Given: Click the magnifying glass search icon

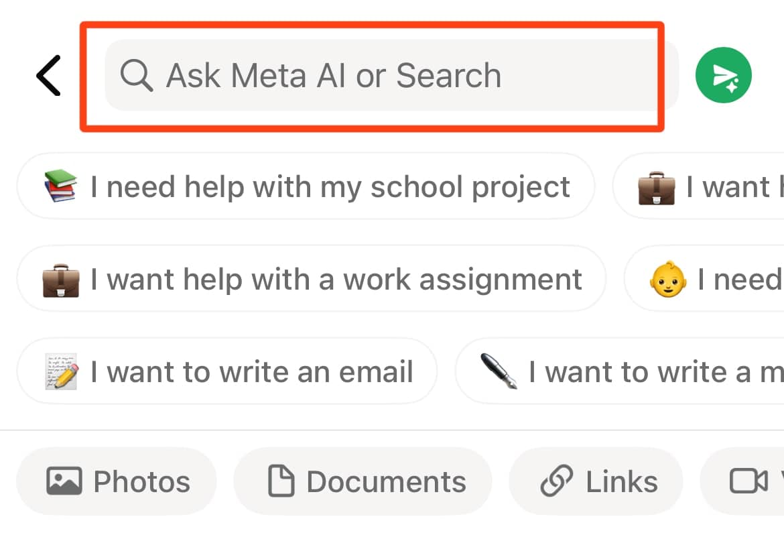Looking at the screenshot, I should point(136,75).
